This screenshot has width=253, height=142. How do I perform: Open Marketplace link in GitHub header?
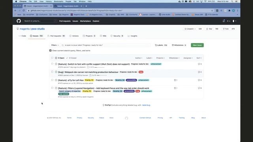pyautogui.click(x=85, y=21)
